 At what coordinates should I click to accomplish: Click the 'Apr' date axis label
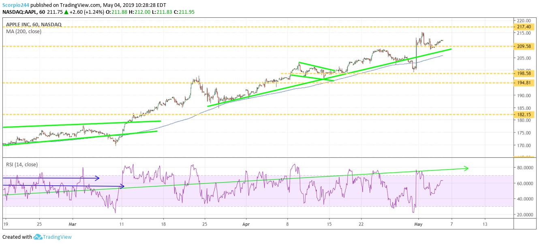pyautogui.click(x=246, y=223)
